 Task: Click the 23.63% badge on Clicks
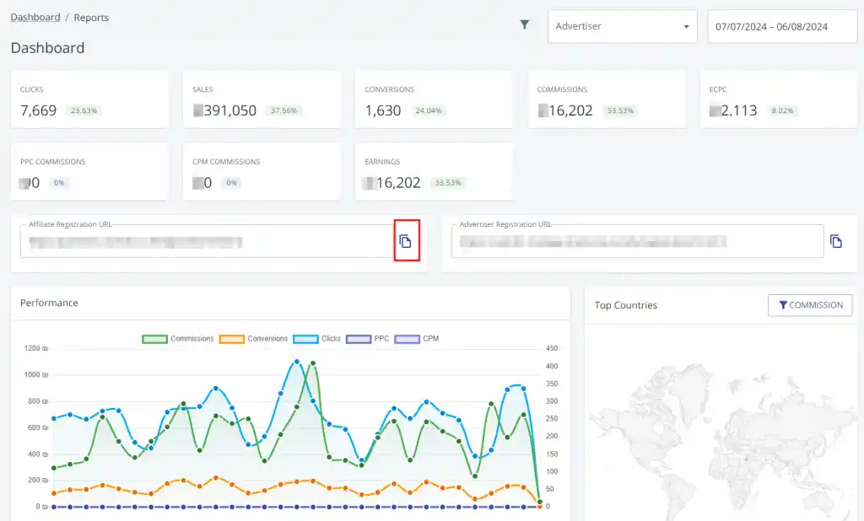coord(84,110)
